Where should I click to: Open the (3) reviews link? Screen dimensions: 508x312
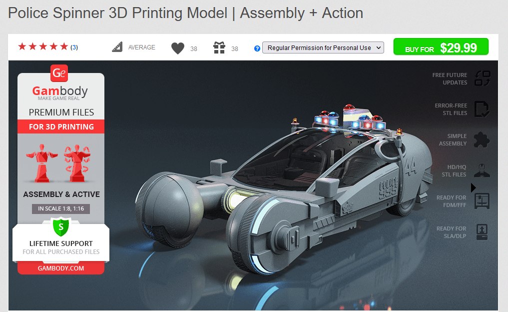(x=74, y=47)
